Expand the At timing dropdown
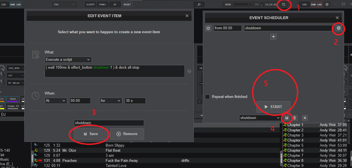 (56, 101)
